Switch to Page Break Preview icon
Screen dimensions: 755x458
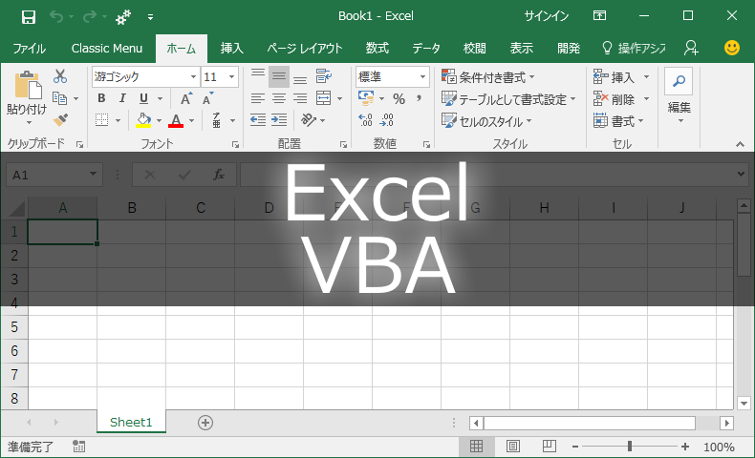click(549, 447)
